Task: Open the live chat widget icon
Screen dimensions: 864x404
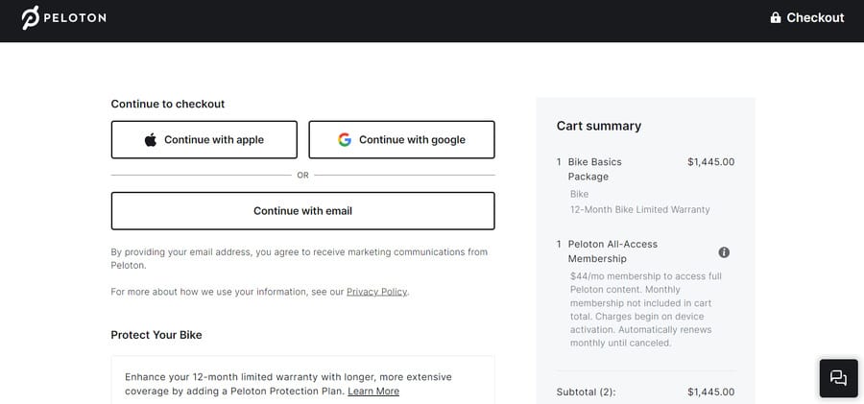Action: pyautogui.click(x=838, y=378)
